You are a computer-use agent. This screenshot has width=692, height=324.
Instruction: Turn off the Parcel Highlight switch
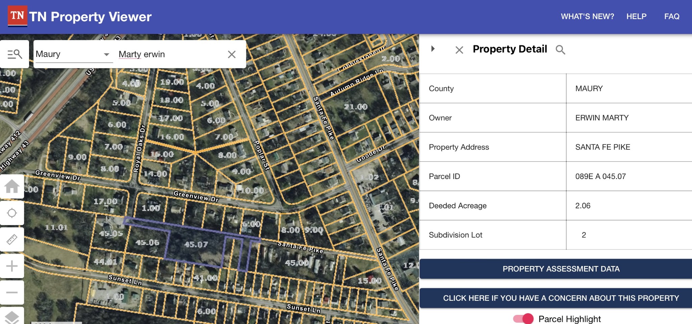(x=523, y=319)
